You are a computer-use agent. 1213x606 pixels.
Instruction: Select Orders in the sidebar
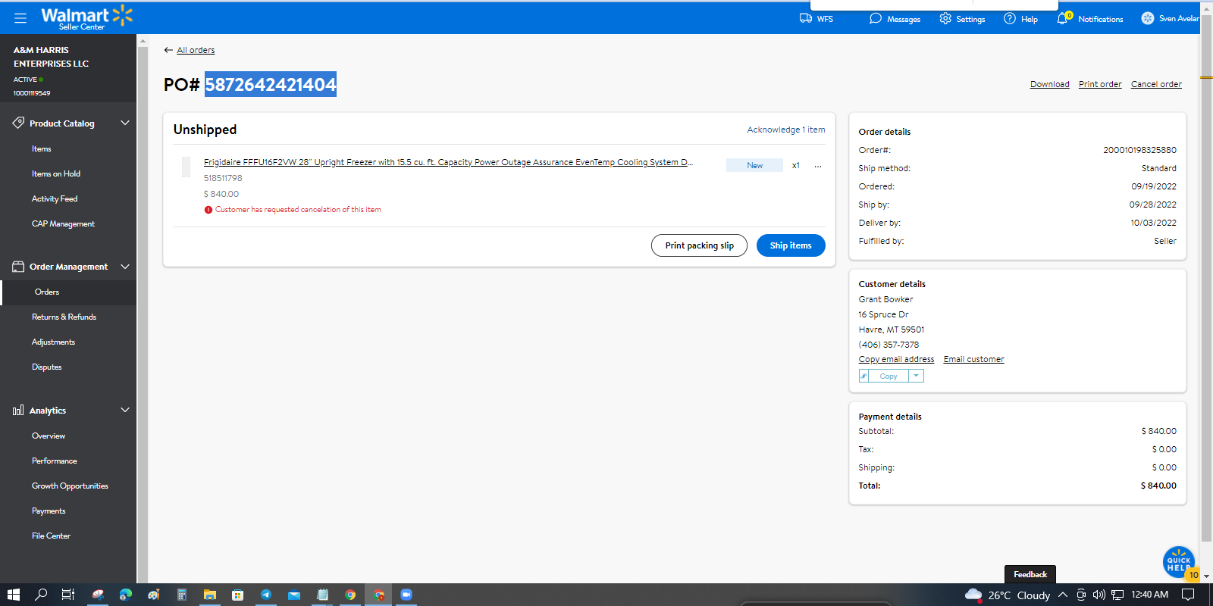point(47,292)
